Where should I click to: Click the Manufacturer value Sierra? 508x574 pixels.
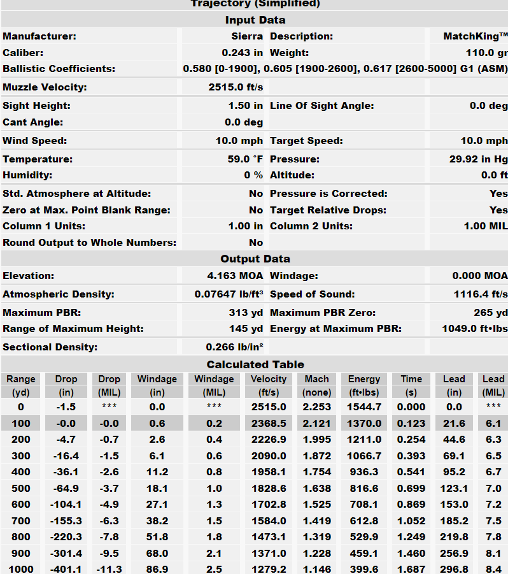(247, 36)
